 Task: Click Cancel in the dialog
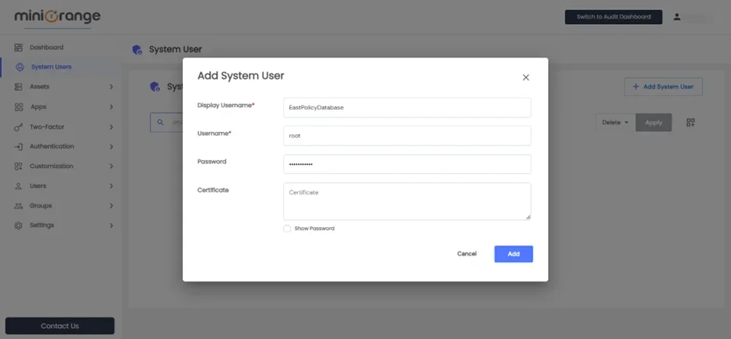pos(467,254)
